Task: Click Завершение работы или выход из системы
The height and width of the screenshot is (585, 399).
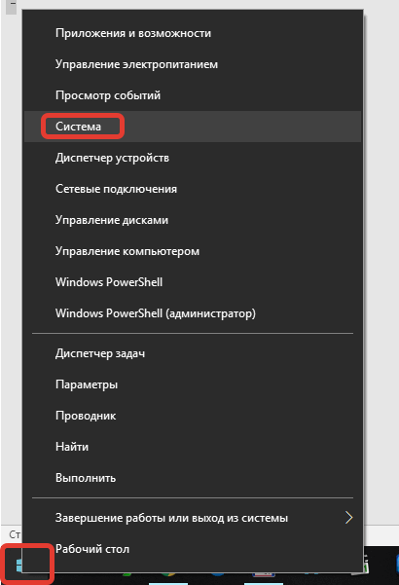Action: coord(171,518)
